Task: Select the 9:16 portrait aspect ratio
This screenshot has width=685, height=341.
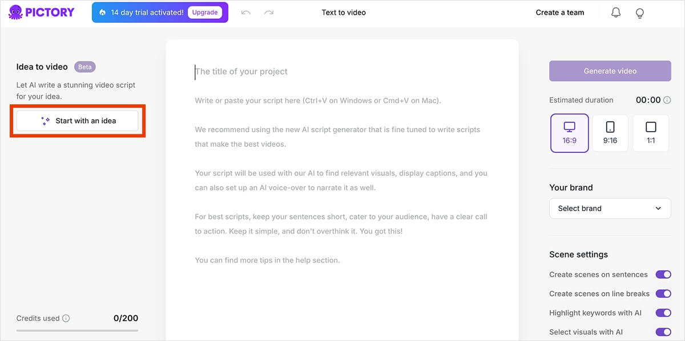Action: pos(610,133)
